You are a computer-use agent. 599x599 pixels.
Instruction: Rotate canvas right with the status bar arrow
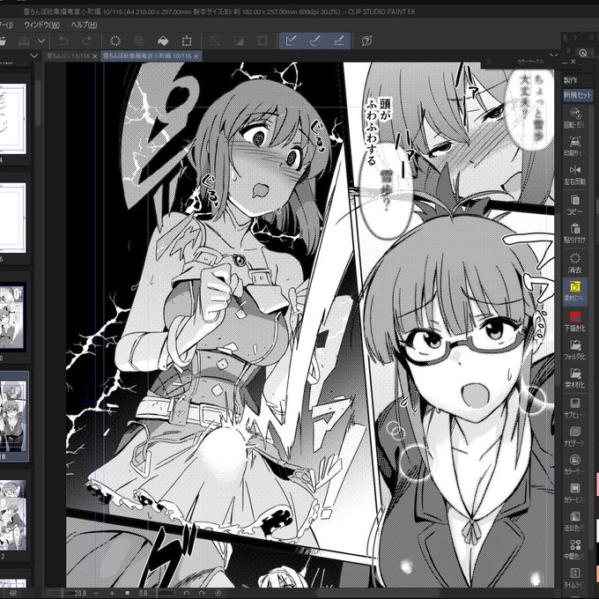[202, 593]
